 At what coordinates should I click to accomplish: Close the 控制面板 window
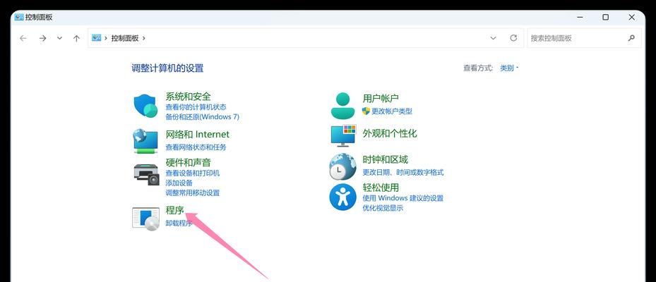tap(632, 18)
